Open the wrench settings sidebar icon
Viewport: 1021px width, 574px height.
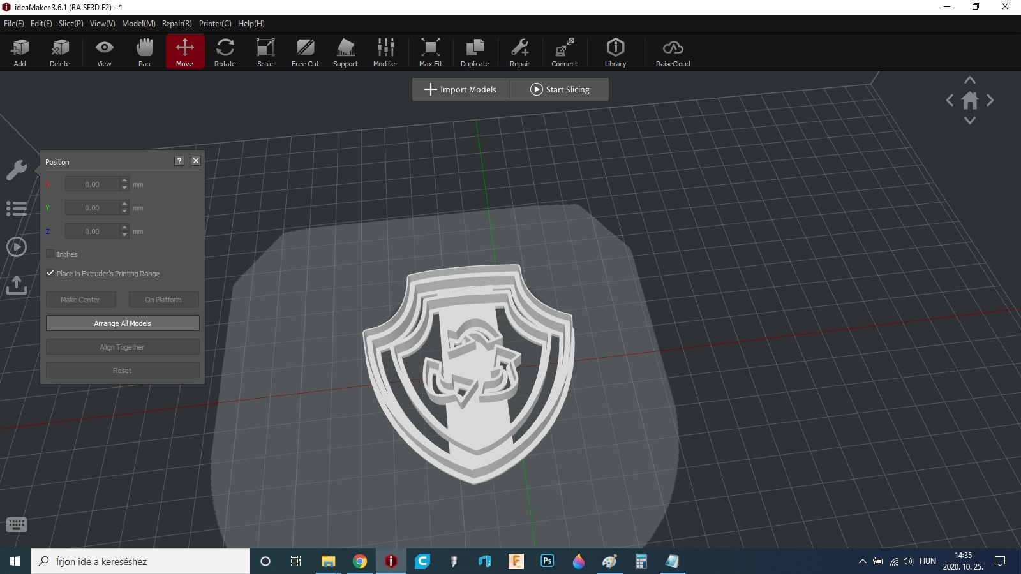[16, 170]
